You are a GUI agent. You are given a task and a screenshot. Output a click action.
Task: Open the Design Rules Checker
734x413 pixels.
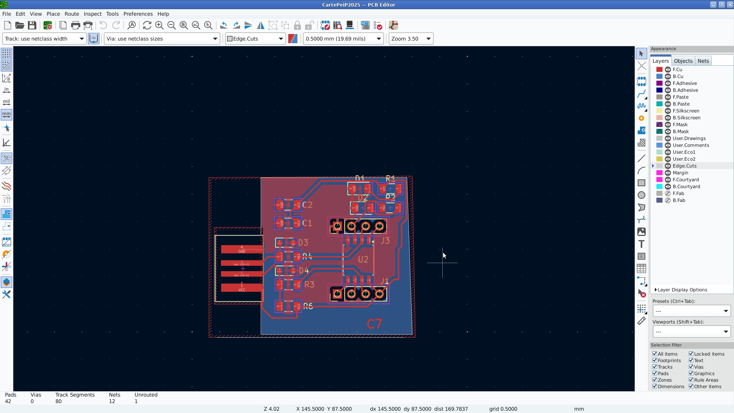point(378,26)
